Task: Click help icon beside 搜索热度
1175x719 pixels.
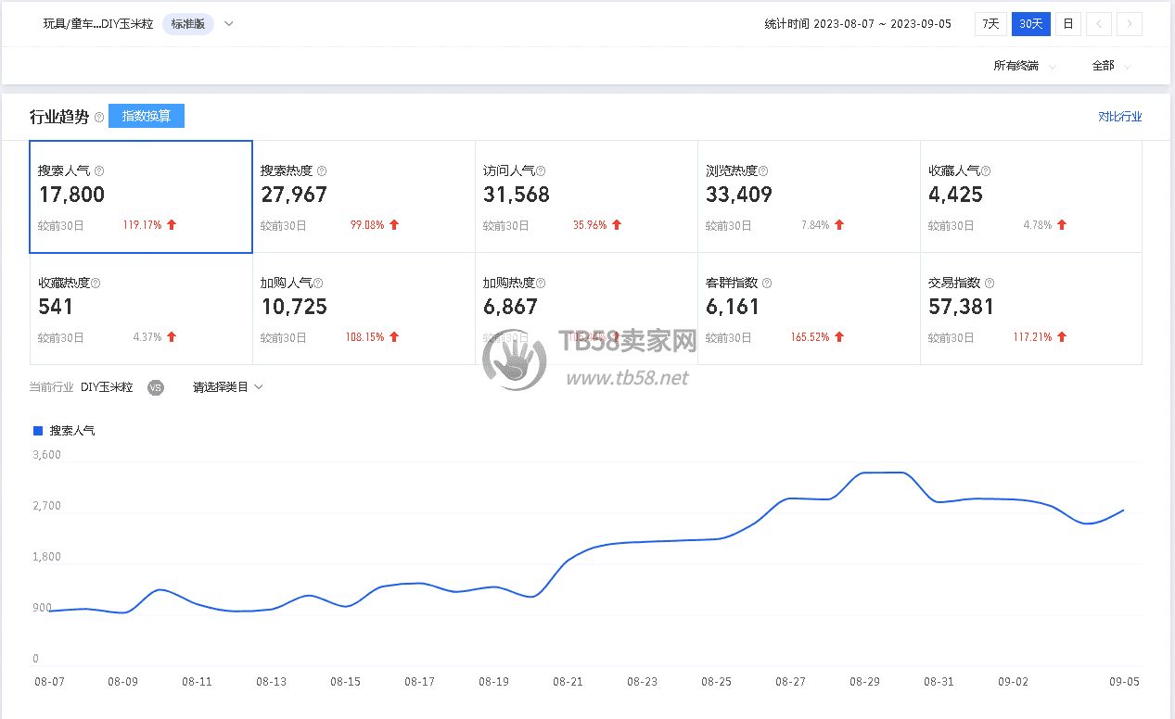Action: pyautogui.click(x=322, y=171)
